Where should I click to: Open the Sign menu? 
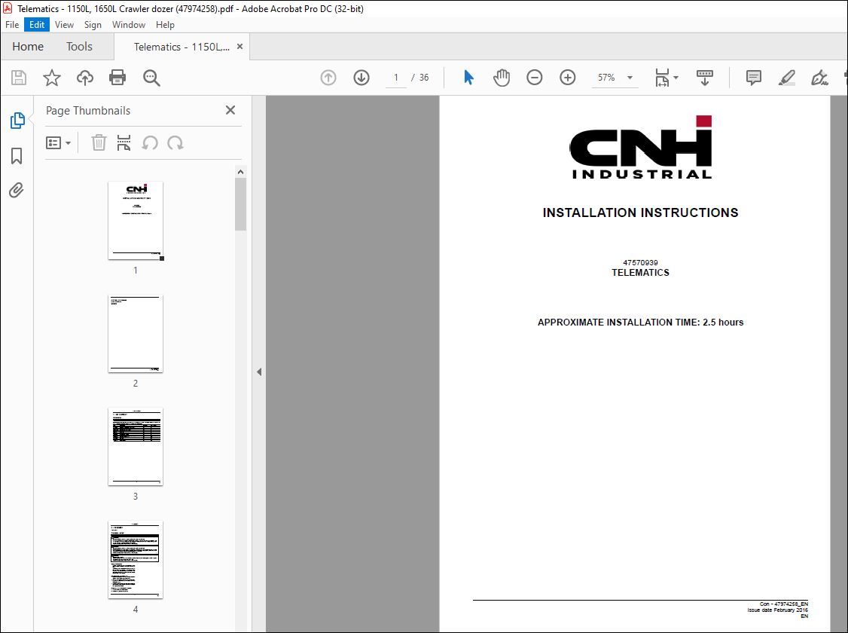click(93, 25)
